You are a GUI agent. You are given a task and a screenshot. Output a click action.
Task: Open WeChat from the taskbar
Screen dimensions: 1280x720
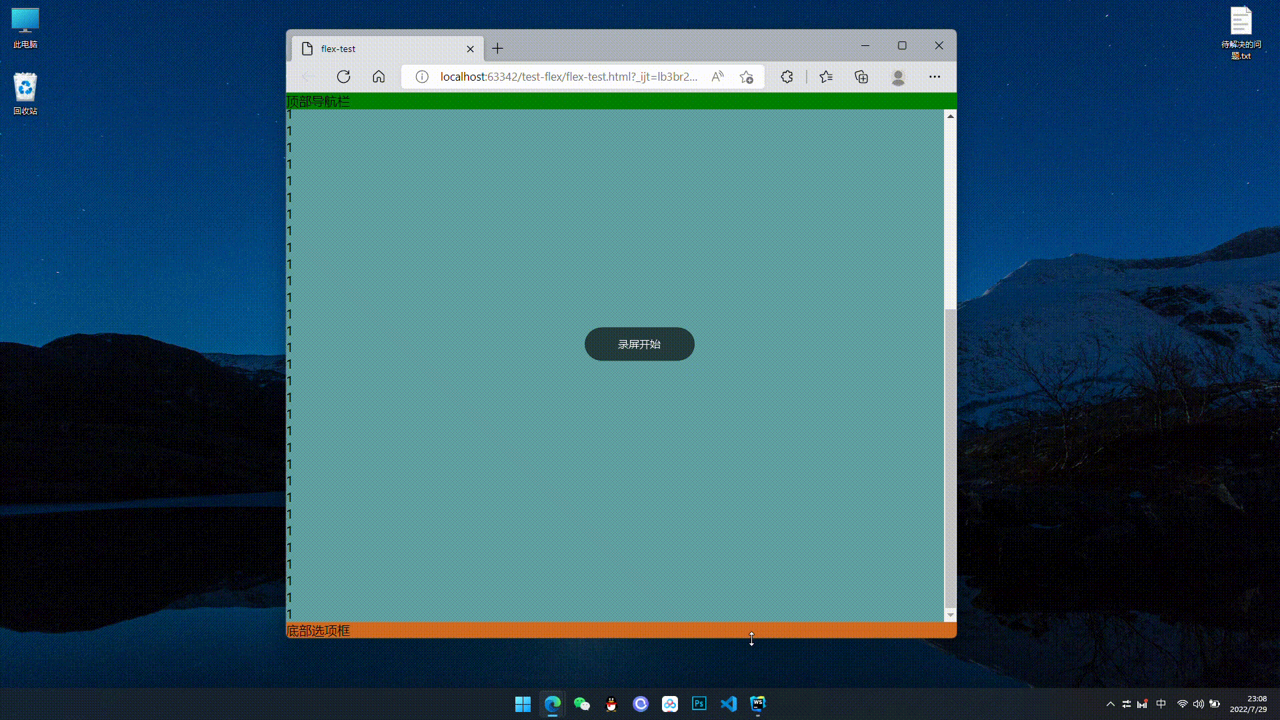pyautogui.click(x=581, y=703)
